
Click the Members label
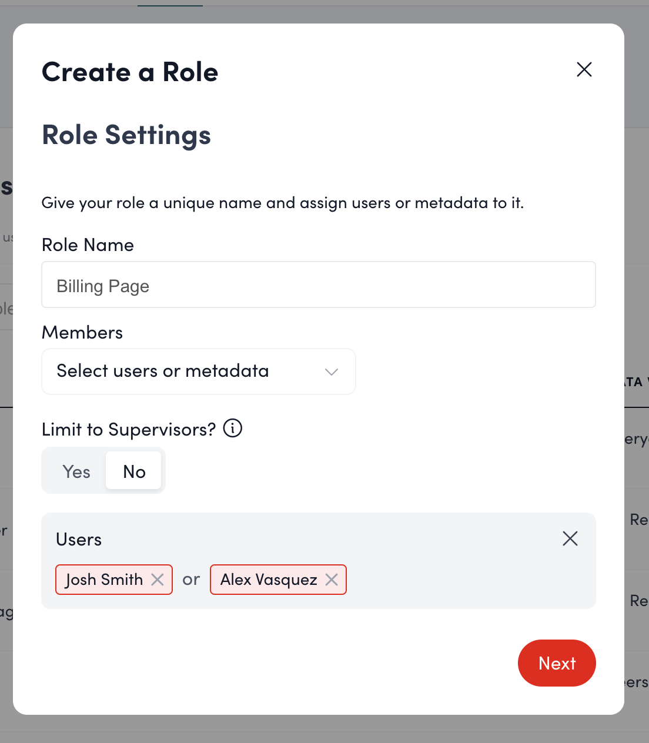point(82,333)
